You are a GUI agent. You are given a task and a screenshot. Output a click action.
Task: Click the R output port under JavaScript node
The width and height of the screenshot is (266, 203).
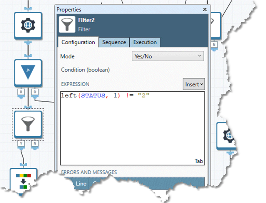click(x=21, y=92)
